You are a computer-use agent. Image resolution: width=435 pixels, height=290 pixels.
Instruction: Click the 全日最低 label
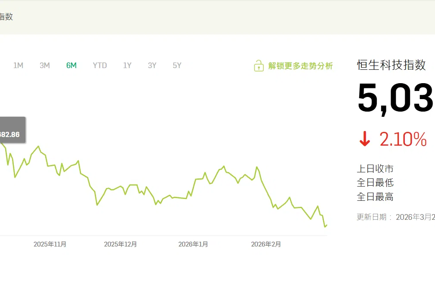click(375, 183)
